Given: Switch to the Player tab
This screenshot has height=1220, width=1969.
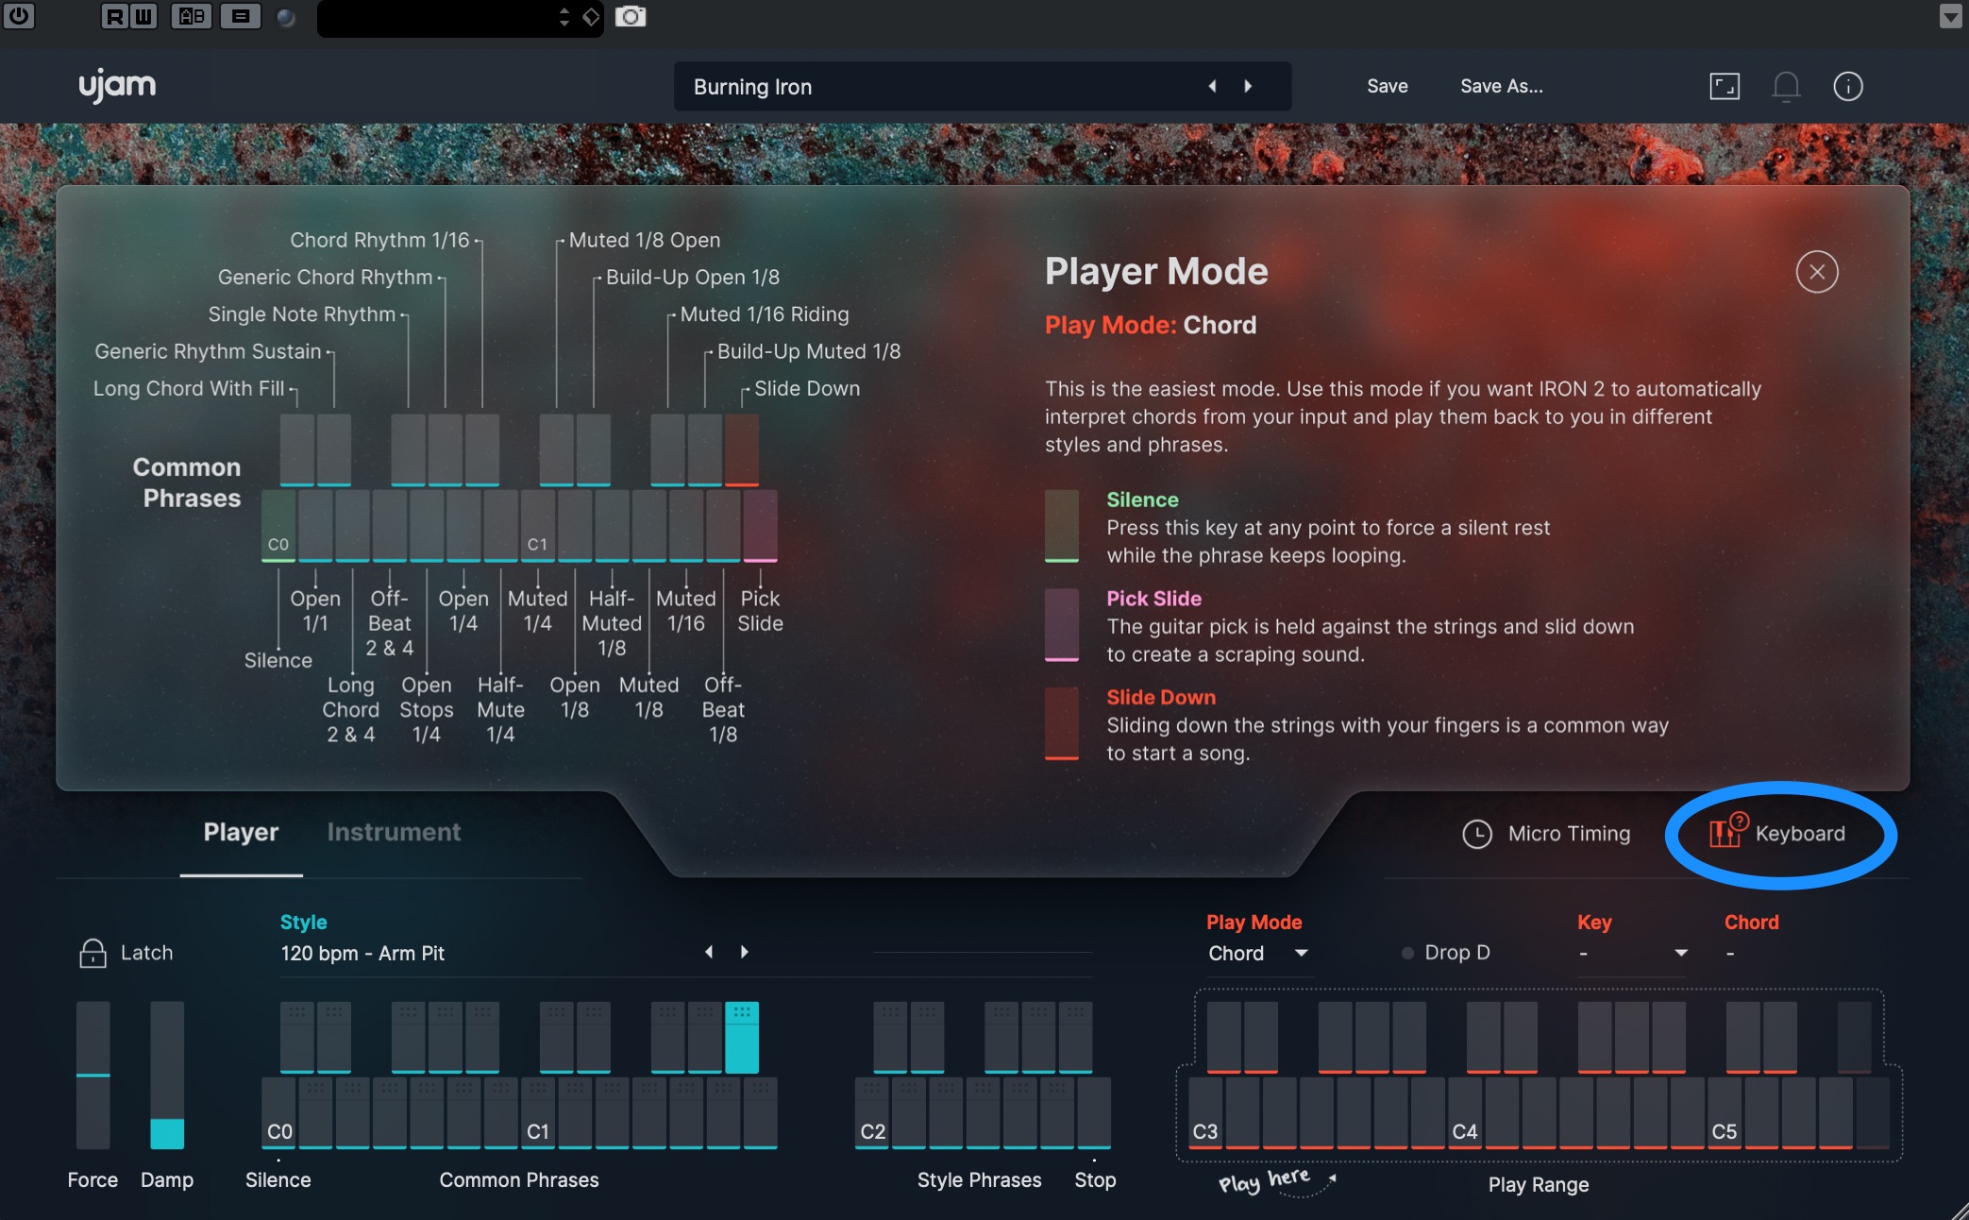Looking at the screenshot, I should [x=241, y=832].
